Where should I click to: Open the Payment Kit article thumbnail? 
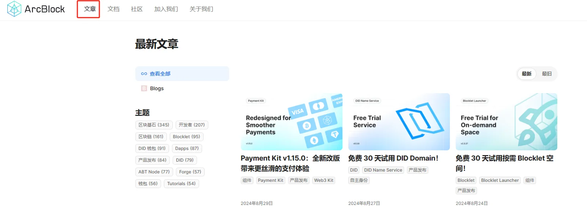click(x=292, y=122)
